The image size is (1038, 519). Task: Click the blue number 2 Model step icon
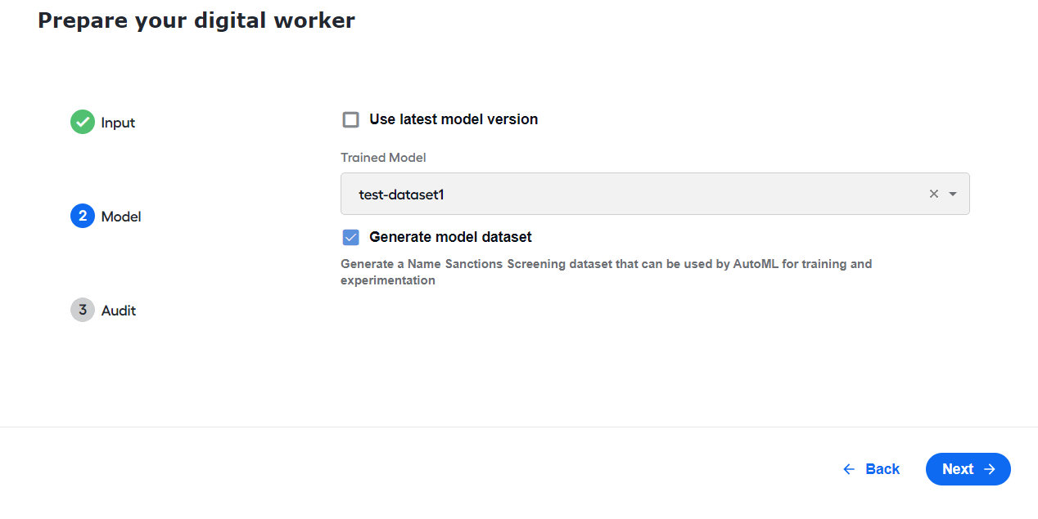point(83,217)
